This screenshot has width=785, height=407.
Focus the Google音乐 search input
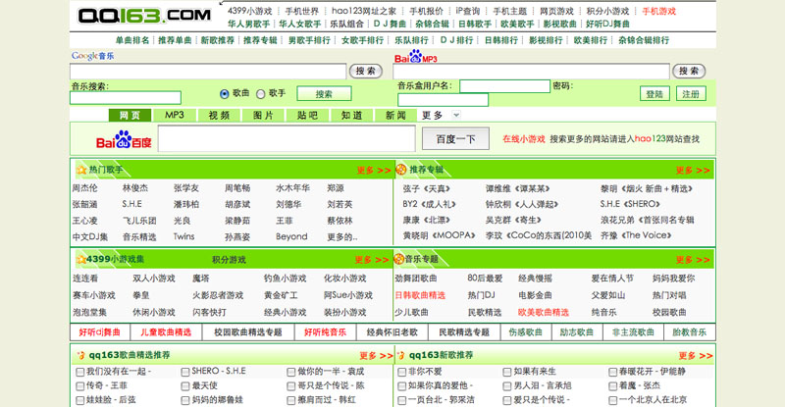pos(208,71)
